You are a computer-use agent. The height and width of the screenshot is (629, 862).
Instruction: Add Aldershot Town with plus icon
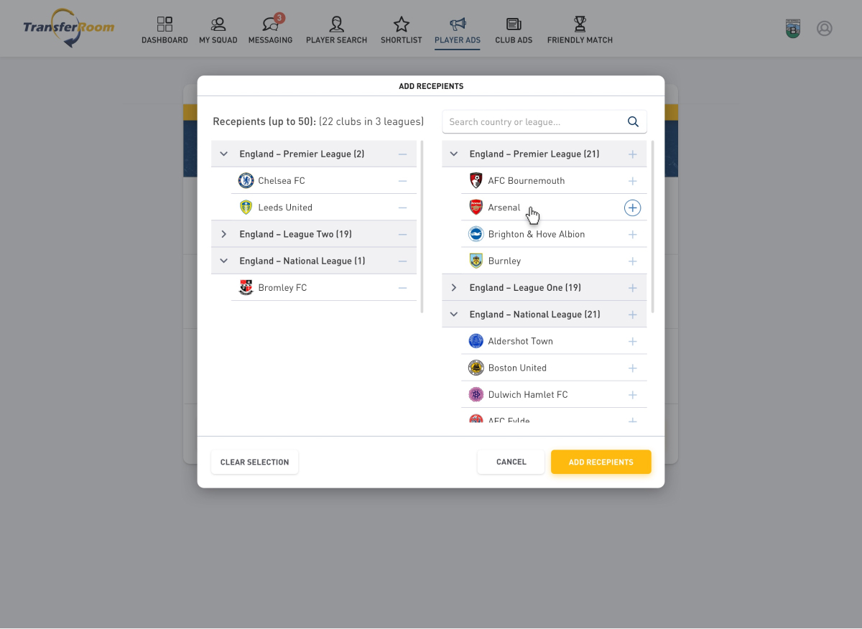[x=632, y=341]
